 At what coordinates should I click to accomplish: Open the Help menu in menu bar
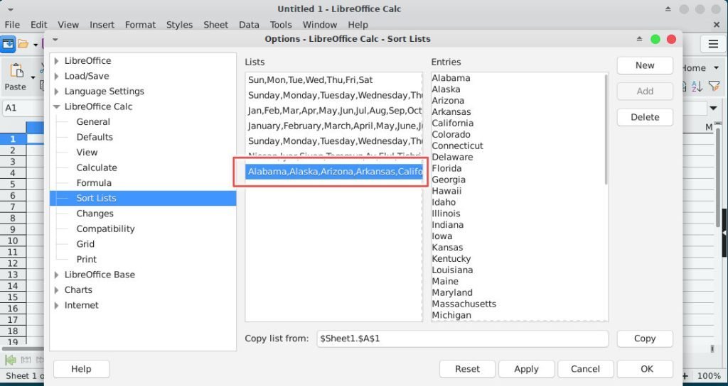pos(358,25)
